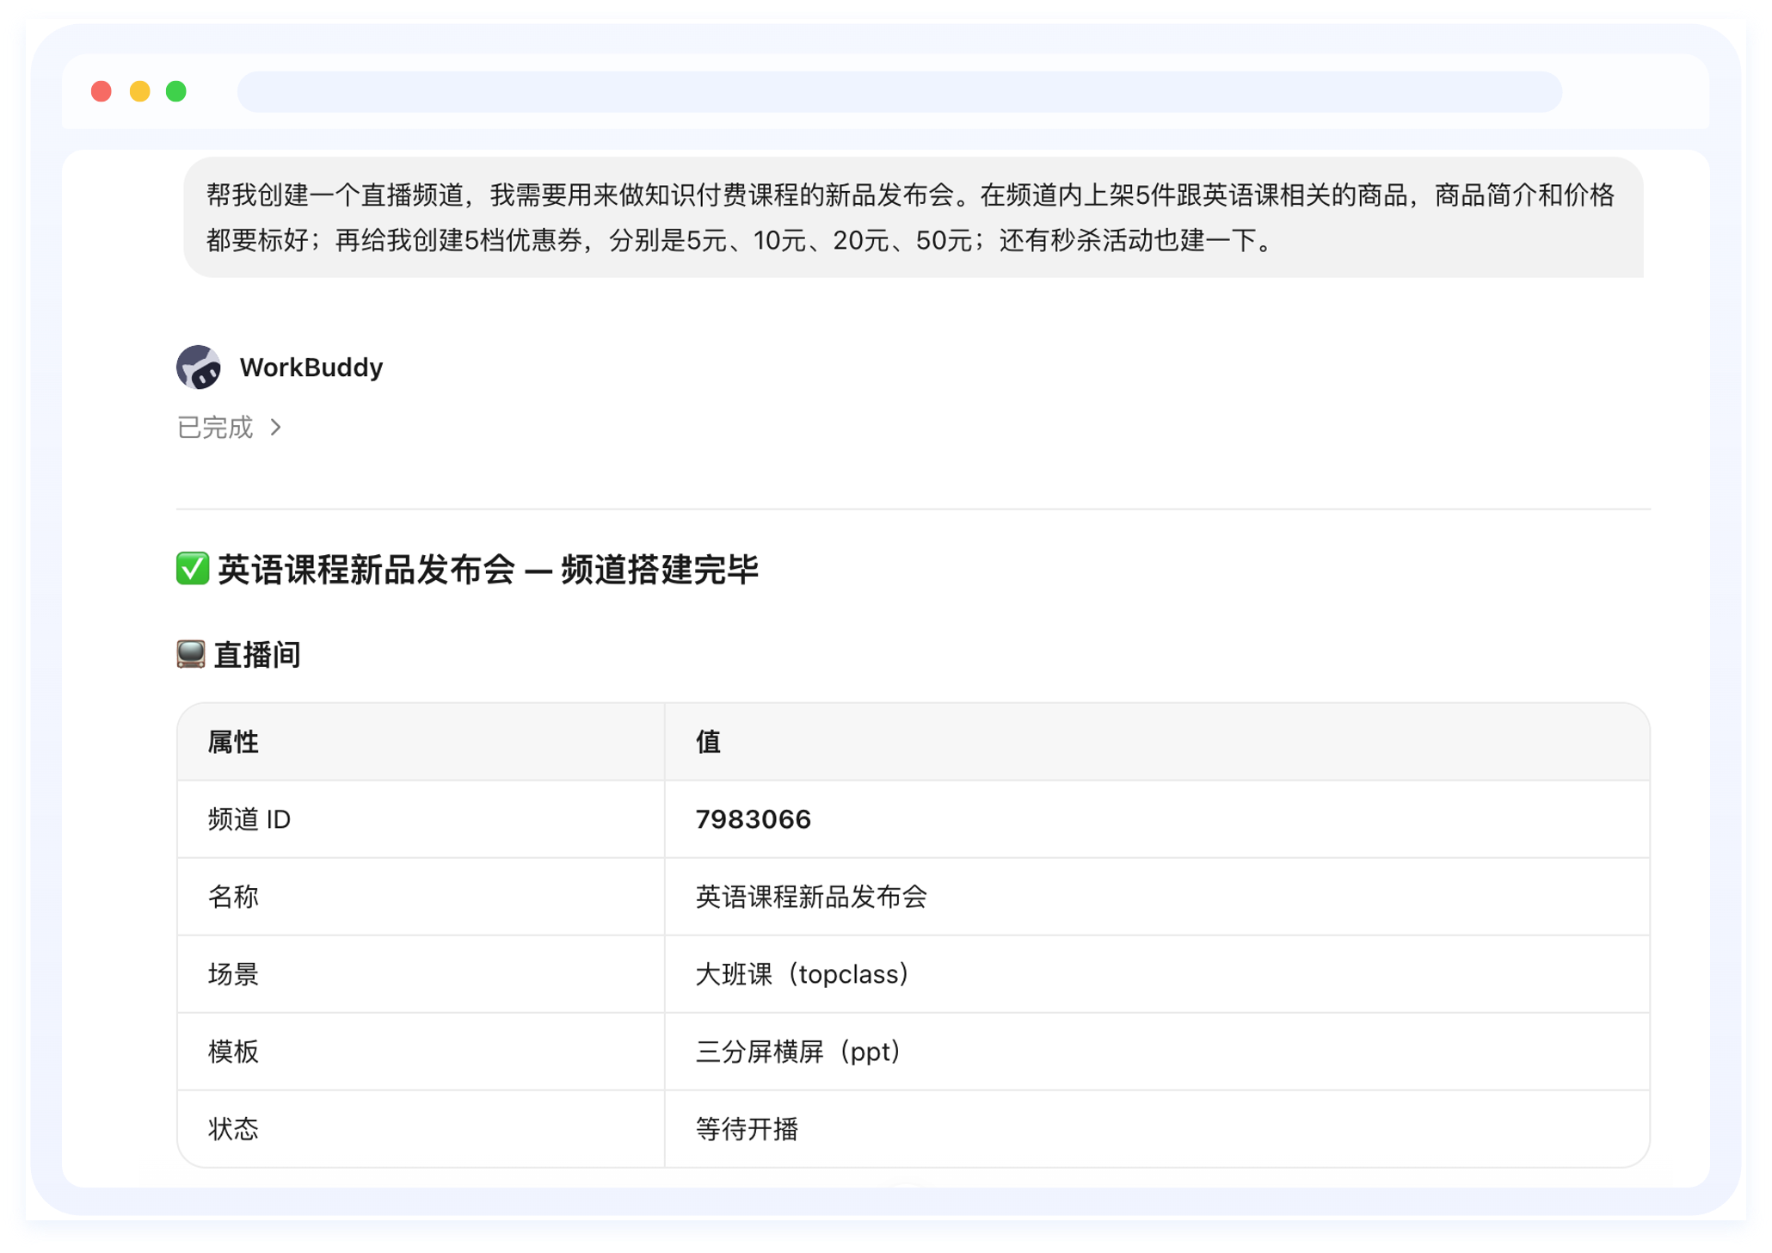Click the 名称 row label

pyautogui.click(x=233, y=897)
